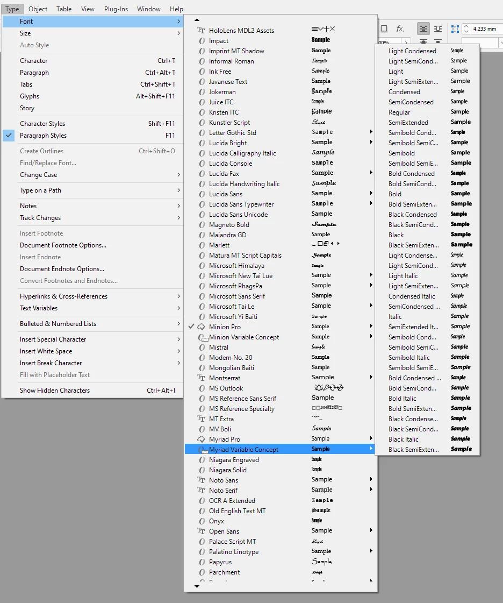This screenshot has width=503, height=603.
Task: Open the Table menu
Action: point(64,9)
